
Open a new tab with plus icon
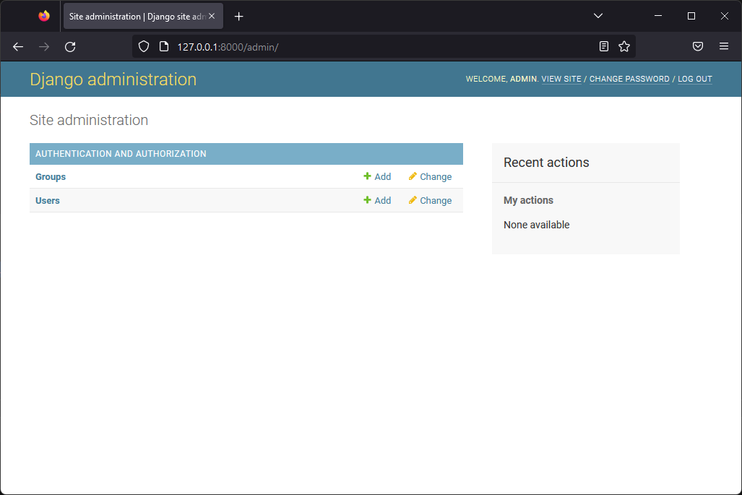coord(239,16)
